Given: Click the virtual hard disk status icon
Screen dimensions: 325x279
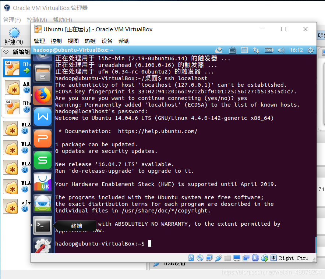Looking at the screenshot, I should click(191, 258).
